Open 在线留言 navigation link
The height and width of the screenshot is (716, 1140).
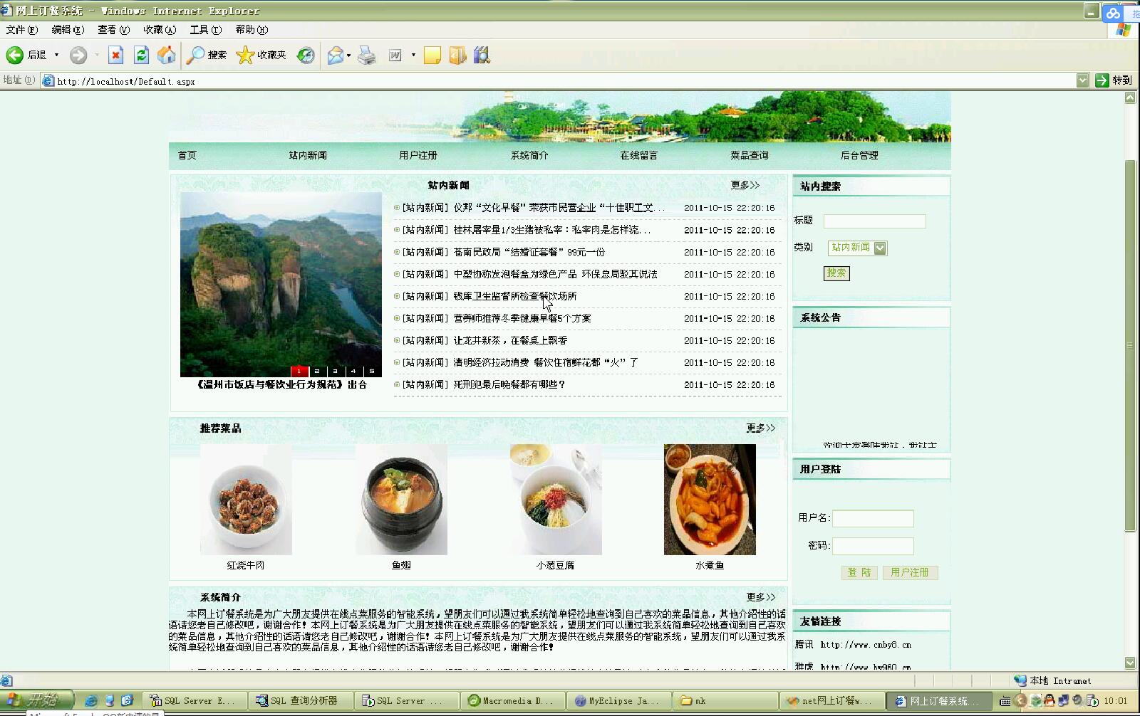[x=638, y=155]
